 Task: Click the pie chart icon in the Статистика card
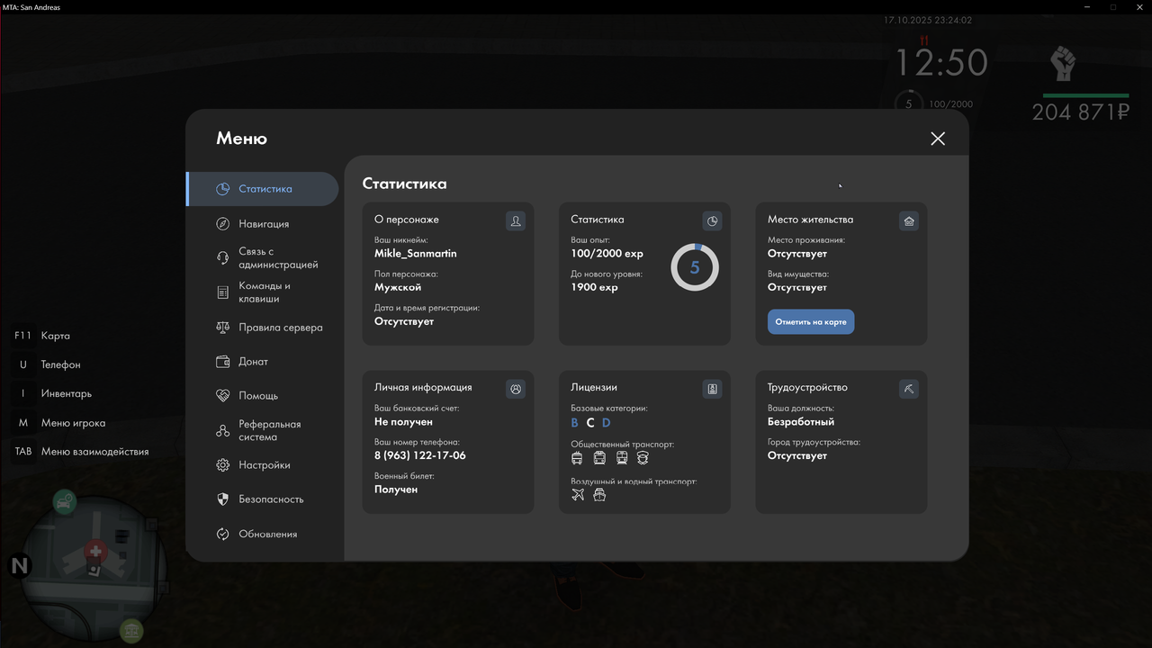(712, 220)
